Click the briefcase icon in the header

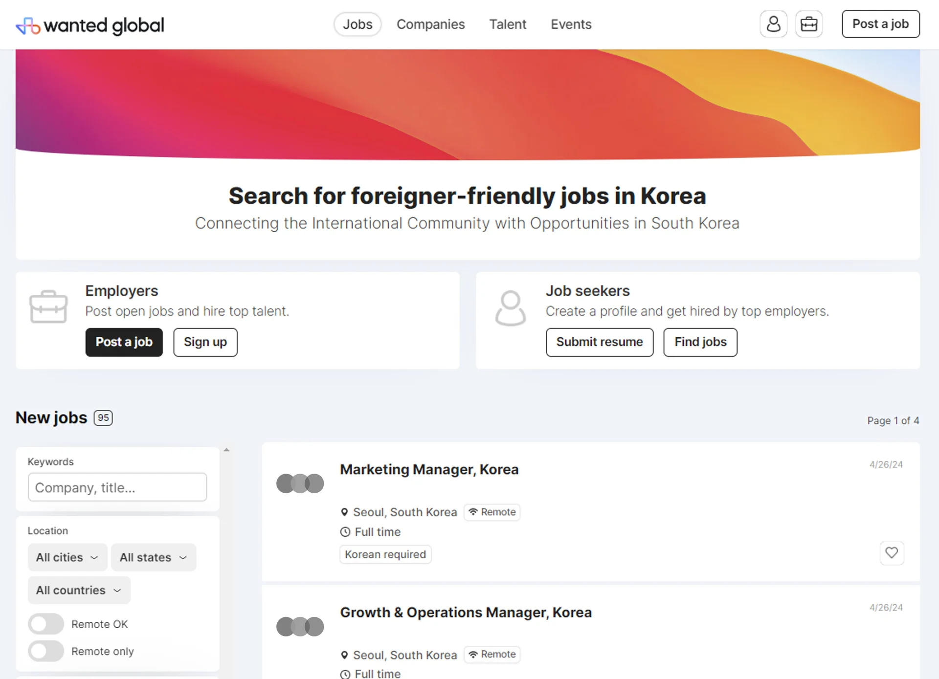click(x=809, y=23)
